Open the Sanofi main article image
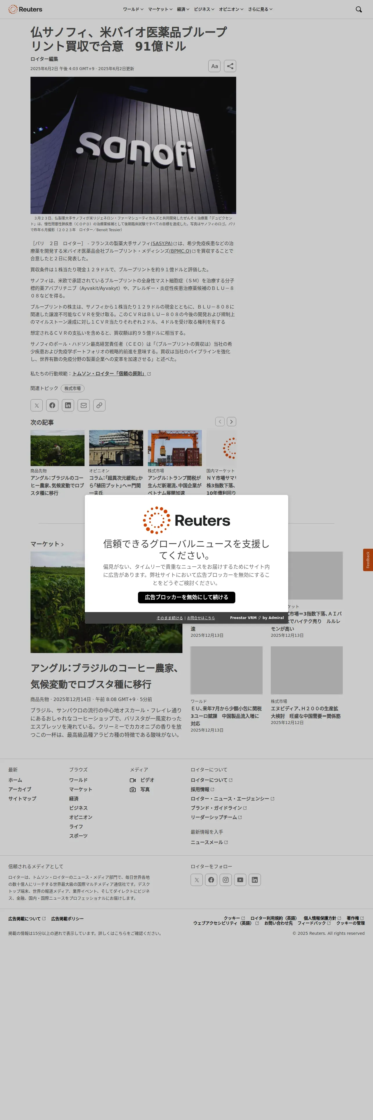Screen dimensions: 373x1120 [133, 145]
